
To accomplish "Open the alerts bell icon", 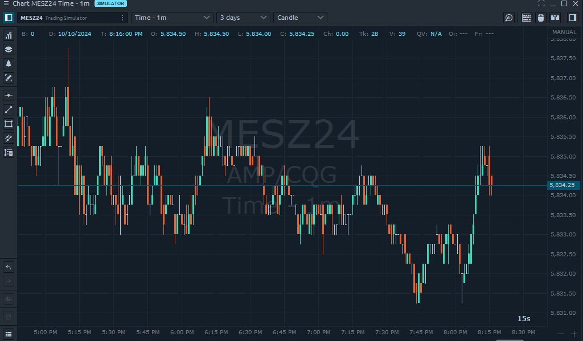I will pyautogui.click(x=9, y=64).
